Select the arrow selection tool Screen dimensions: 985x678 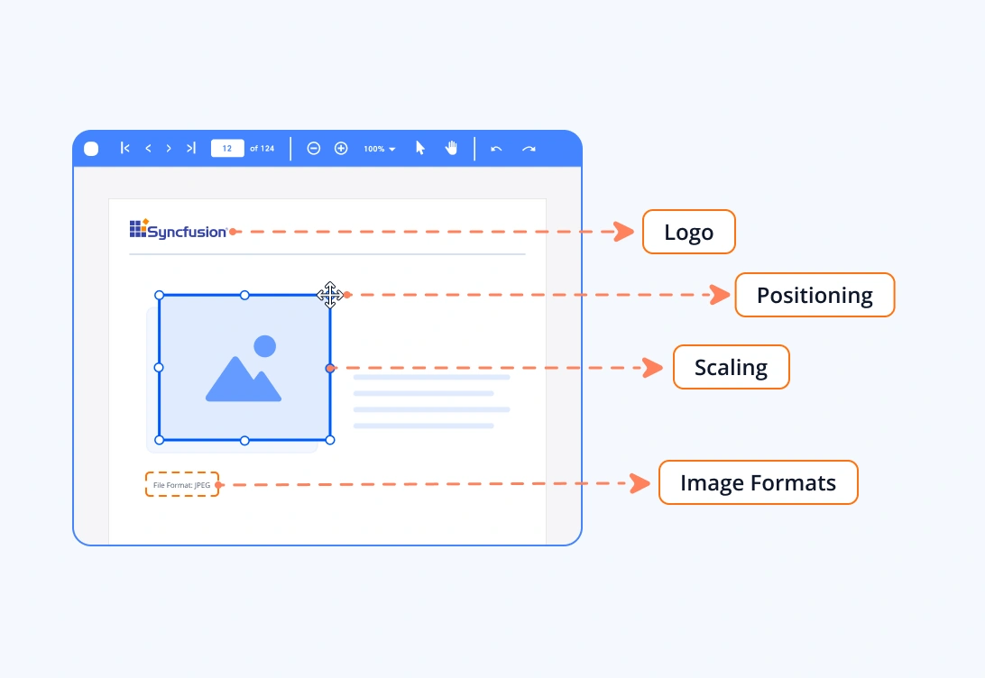419,148
